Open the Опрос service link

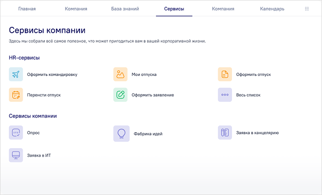tap(33, 133)
